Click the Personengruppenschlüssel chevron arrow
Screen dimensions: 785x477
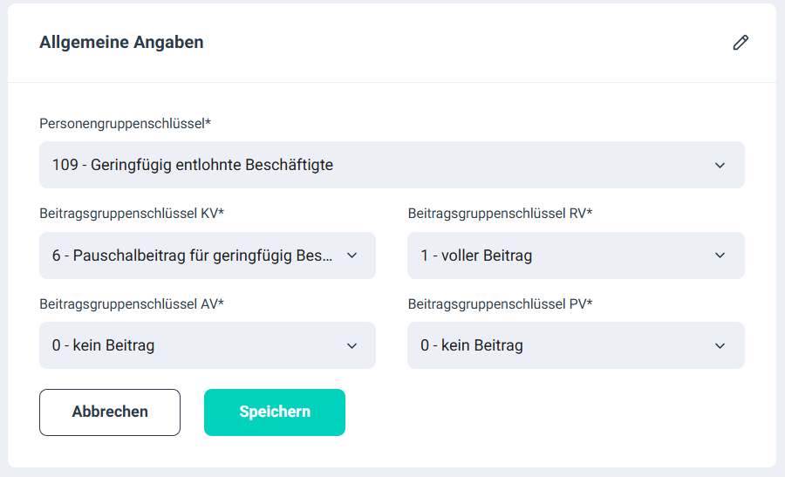[x=720, y=165]
